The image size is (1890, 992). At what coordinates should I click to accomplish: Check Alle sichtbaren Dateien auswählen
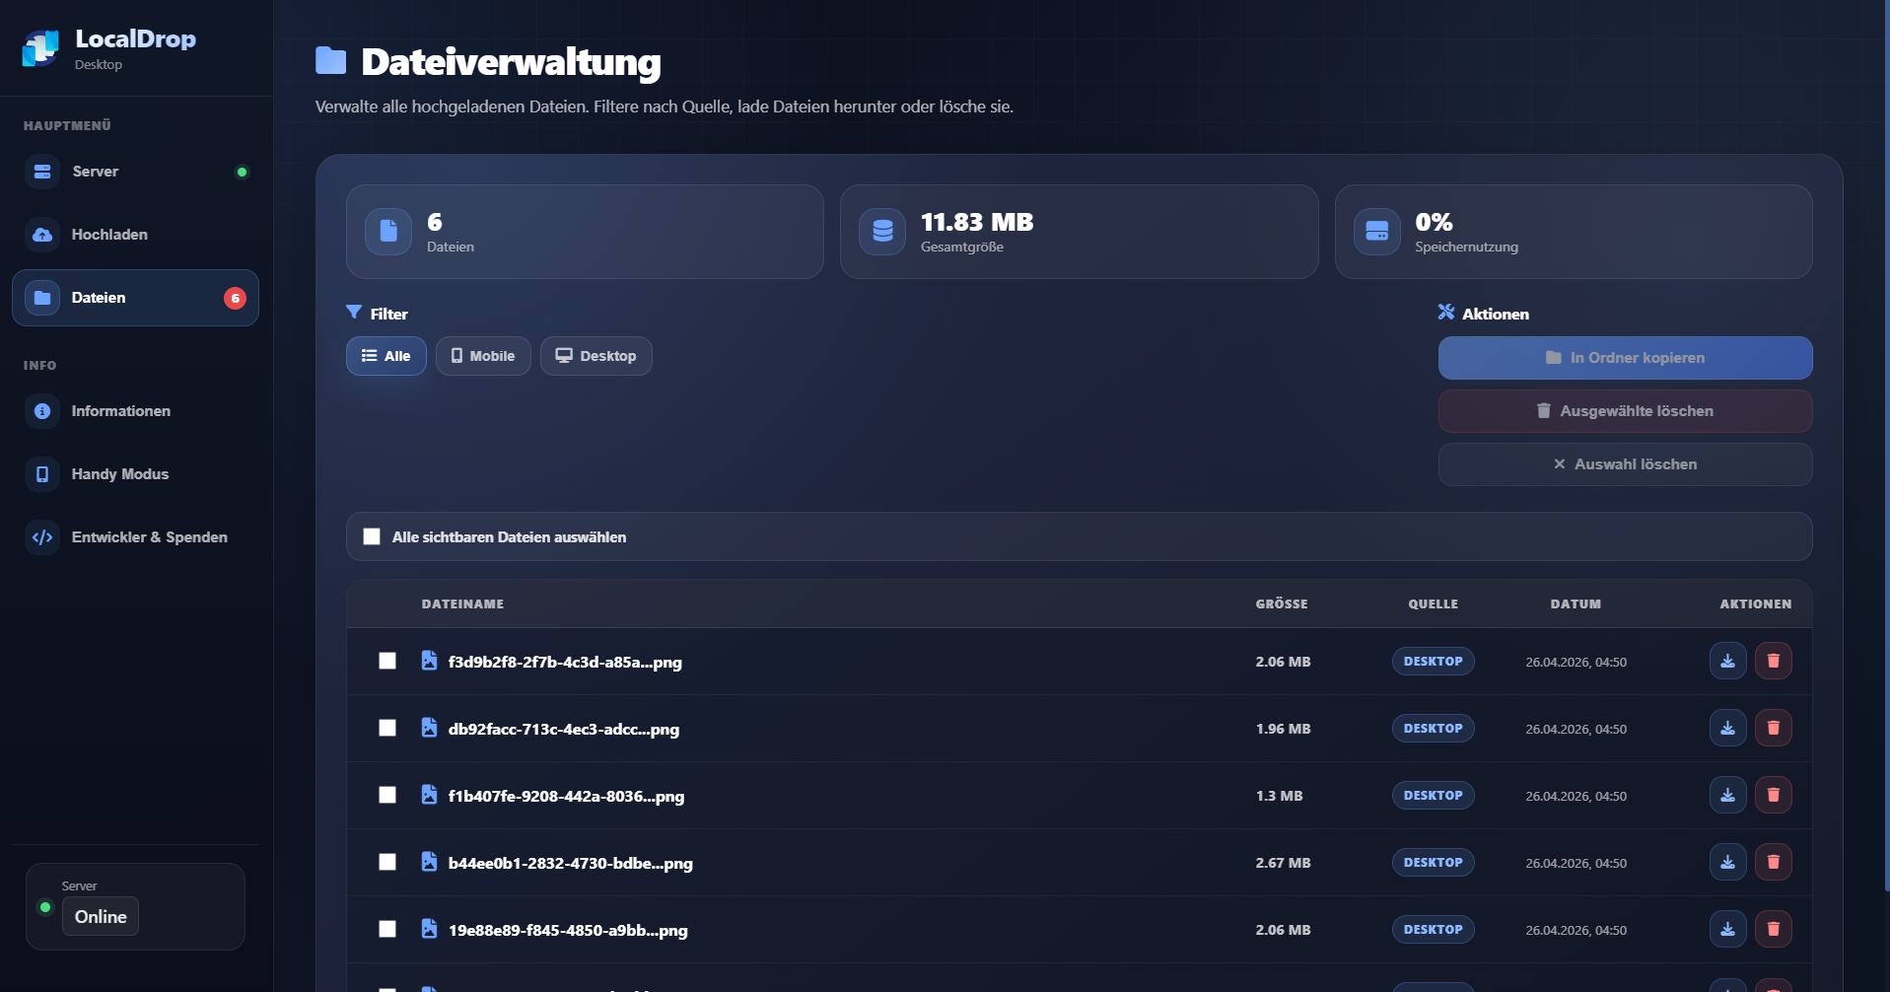coord(372,536)
